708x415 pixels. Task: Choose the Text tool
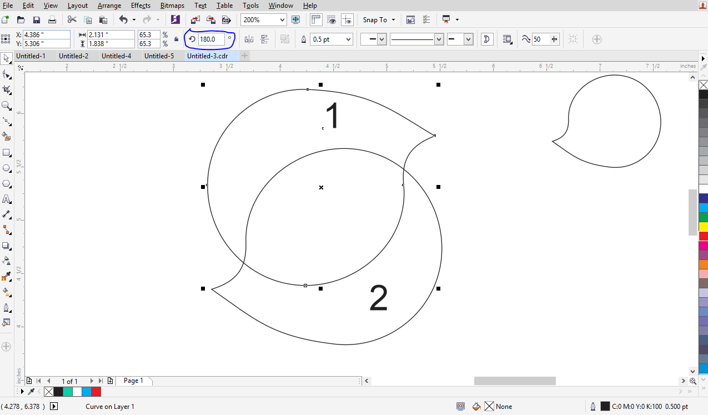coord(7,199)
